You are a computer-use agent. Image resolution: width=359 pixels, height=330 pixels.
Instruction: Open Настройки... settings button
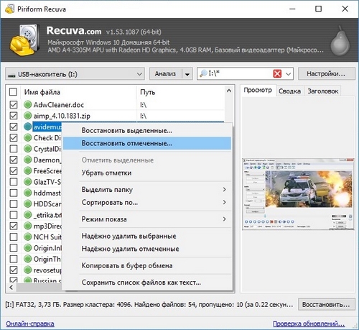pyautogui.click(x=326, y=74)
